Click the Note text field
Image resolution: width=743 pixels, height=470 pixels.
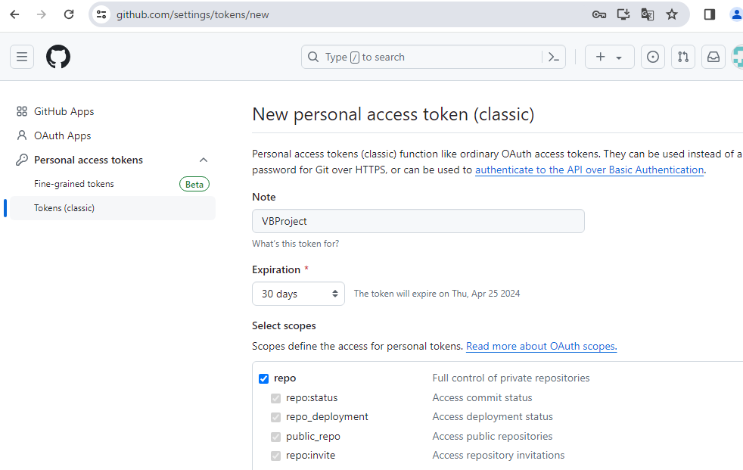(418, 221)
